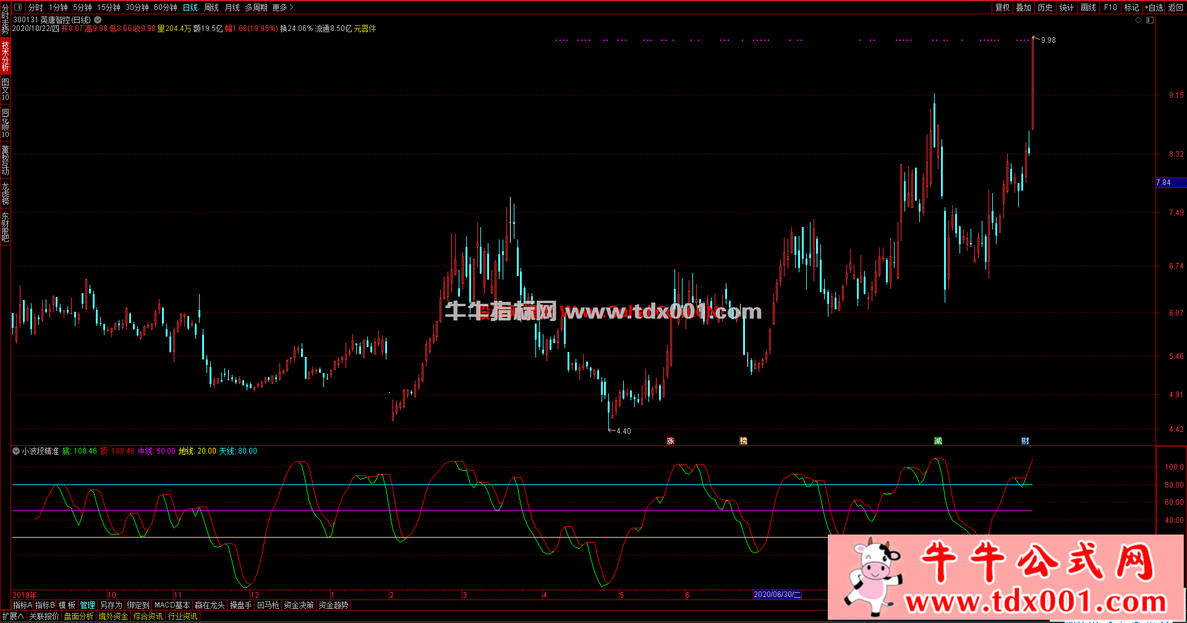The image size is (1187, 623).
Task: Click the 榜 marker on the chart
Action: (743, 441)
